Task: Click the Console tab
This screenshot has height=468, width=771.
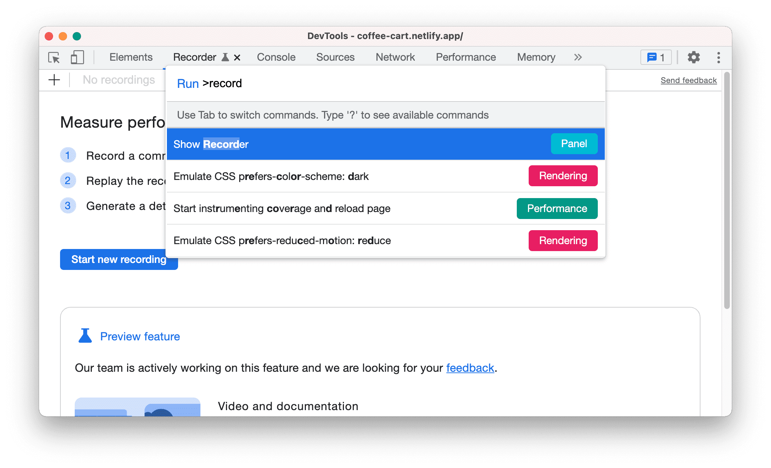Action: click(x=276, y=56)
